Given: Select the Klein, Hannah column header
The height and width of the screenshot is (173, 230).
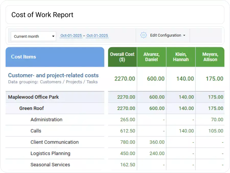Looking at the screenshot, I should pos(181,57).
